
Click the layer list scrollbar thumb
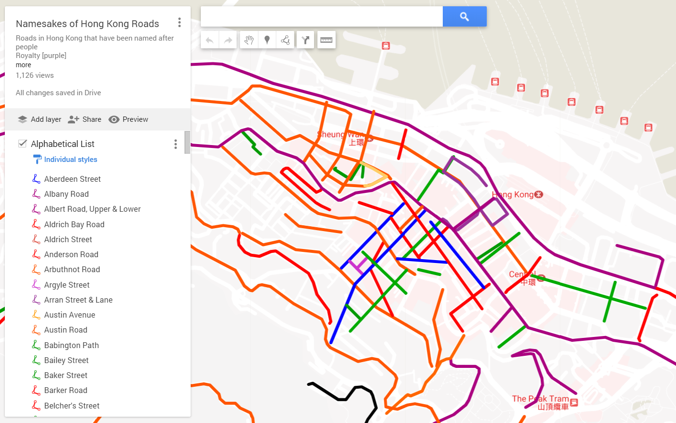coord(187,142)
